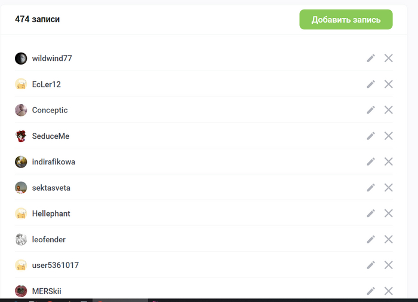Delete the wildwind77 entry with X icon
This screenshot has width=418, height=302.
point(388,58)
